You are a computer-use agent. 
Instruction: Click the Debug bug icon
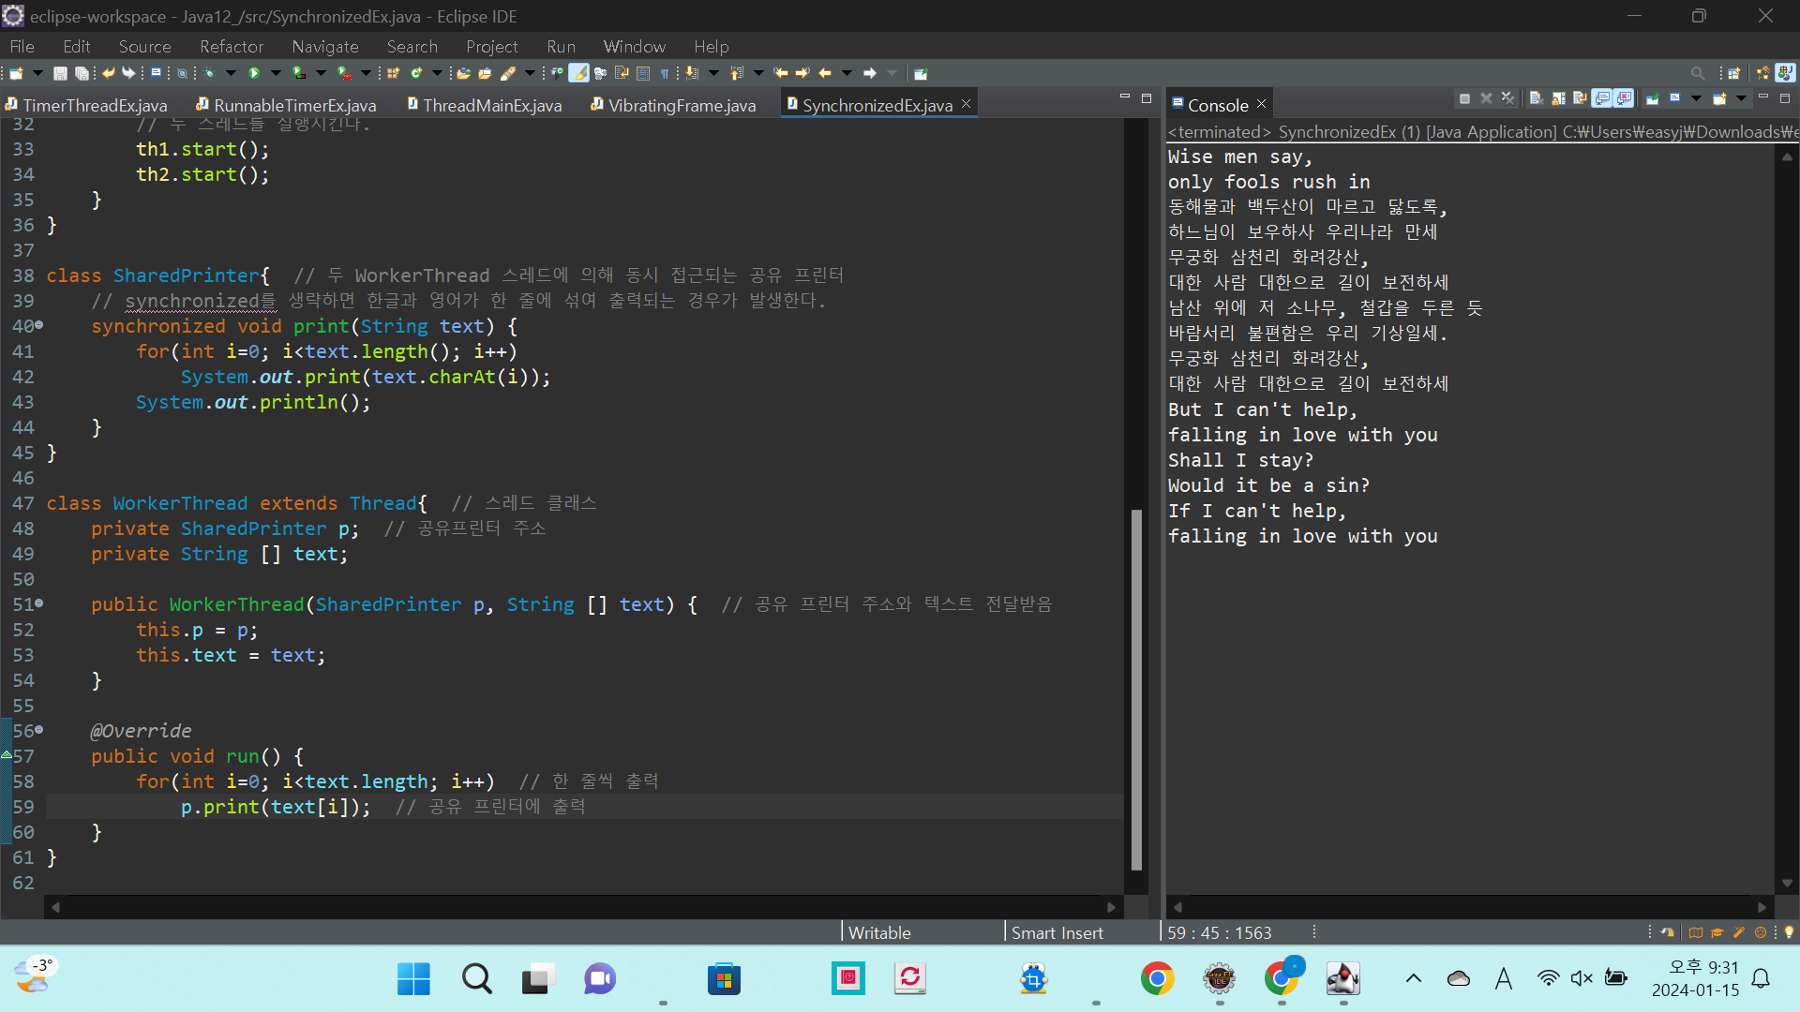210,73
